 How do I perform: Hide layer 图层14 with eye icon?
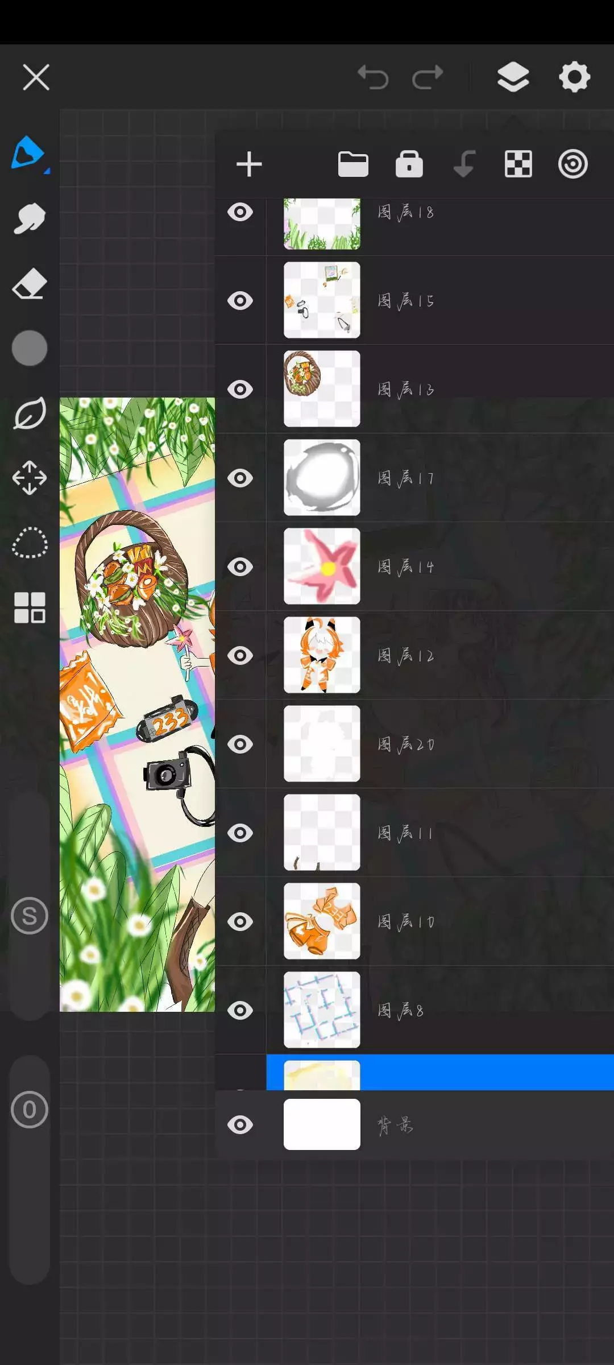240,566
